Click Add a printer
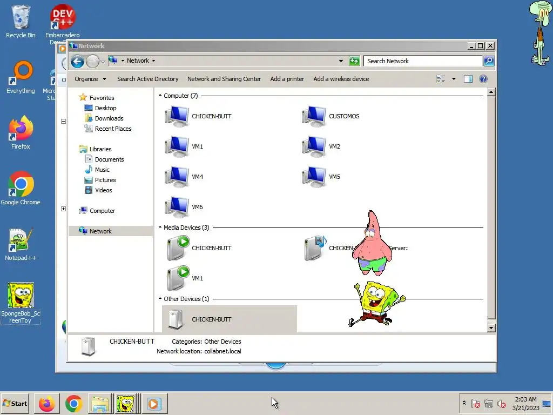 tap(287, 79)
